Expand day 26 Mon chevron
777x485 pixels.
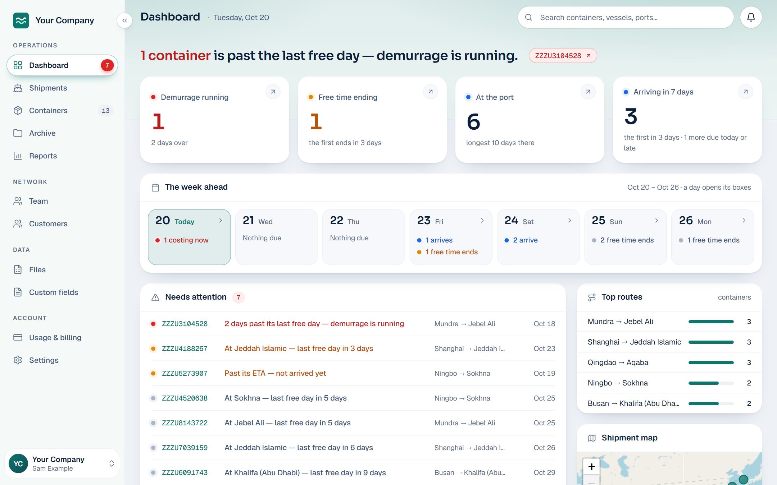coord(744,221)
